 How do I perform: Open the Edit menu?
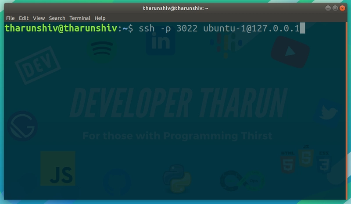(24, 18)
